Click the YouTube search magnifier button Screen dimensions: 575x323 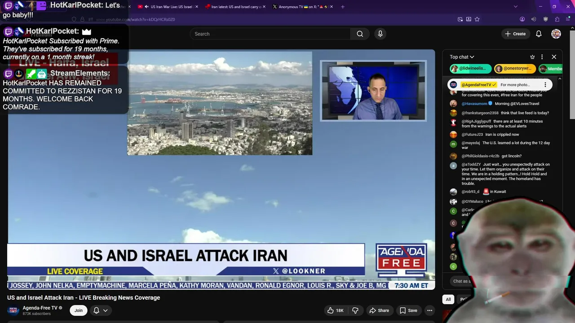point(360,34)
